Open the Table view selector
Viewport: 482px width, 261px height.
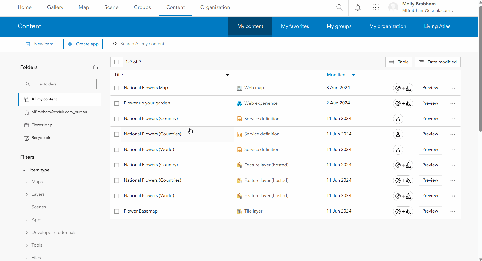pos(399,62)
